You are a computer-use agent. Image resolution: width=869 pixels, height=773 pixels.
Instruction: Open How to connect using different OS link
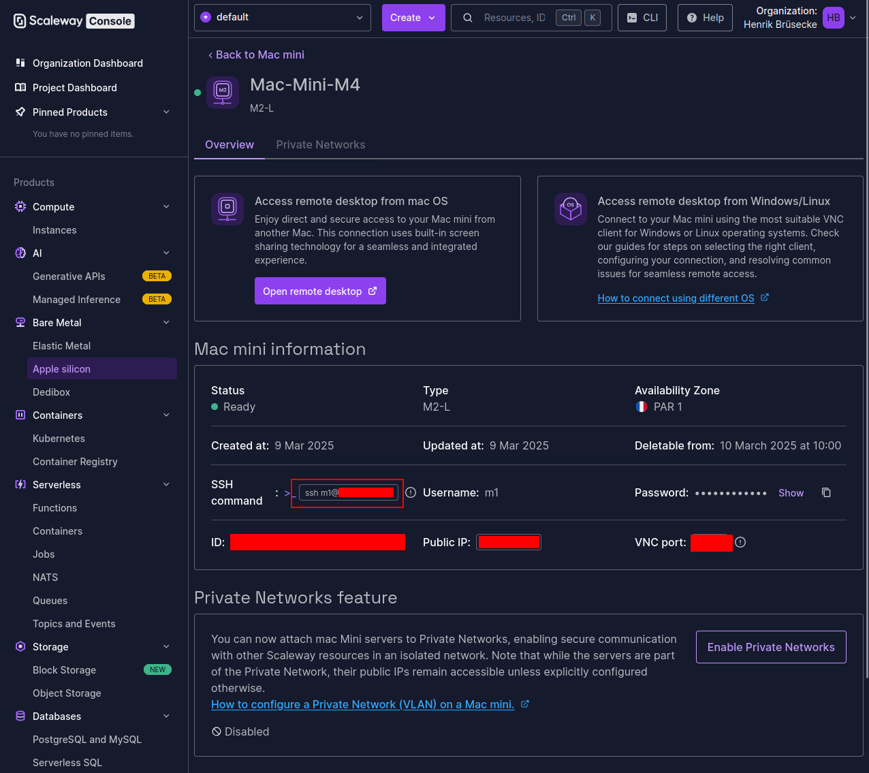[683, 298]
